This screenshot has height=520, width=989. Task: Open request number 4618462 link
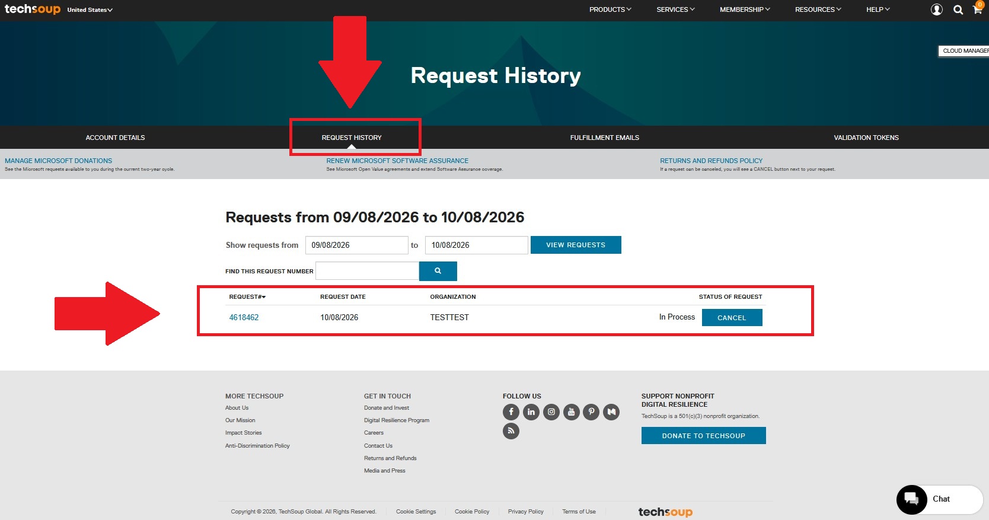click(x=244, y=317)
